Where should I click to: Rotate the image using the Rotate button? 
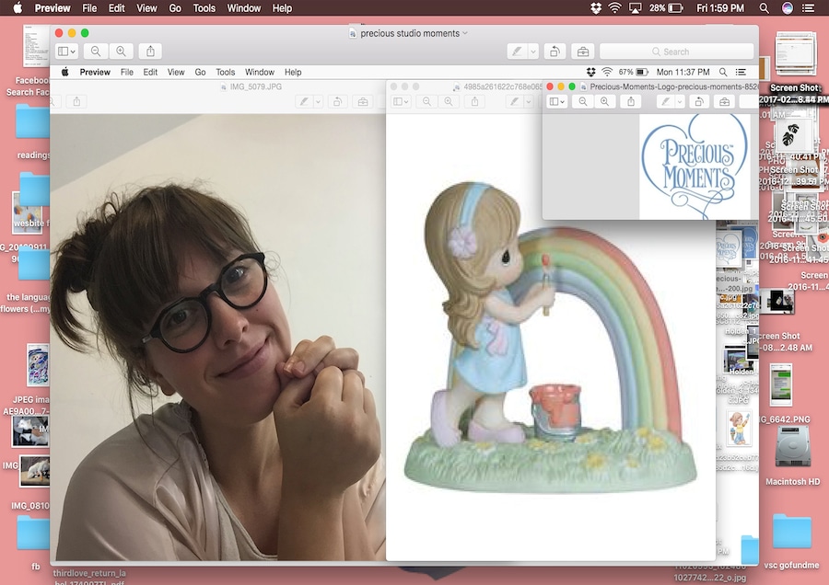click(x=555, y=52)
